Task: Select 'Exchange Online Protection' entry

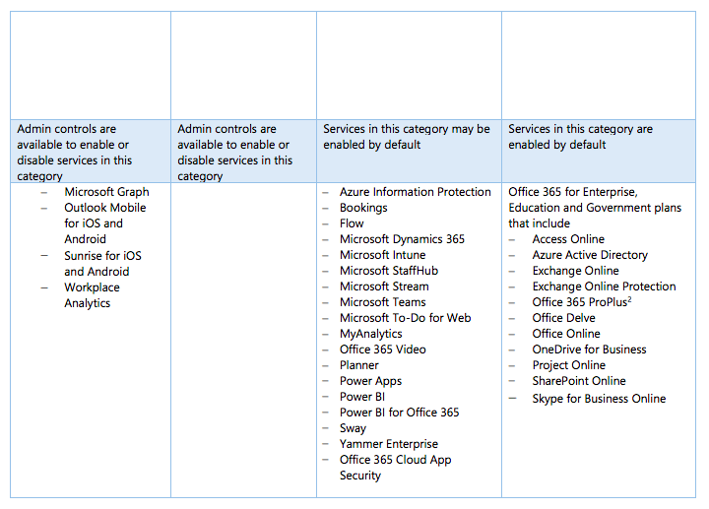Action: (604, 286)
